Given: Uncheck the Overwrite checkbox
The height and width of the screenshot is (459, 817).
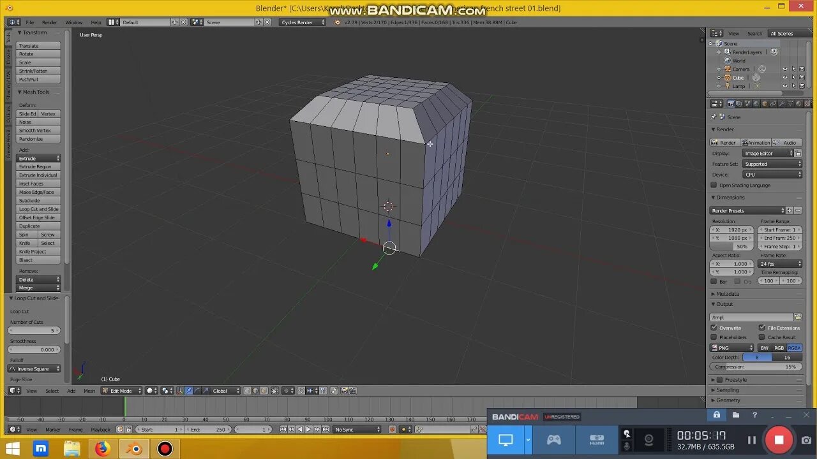Looking at the screenshot, I should pyautogui.click(x=714, y=328).
